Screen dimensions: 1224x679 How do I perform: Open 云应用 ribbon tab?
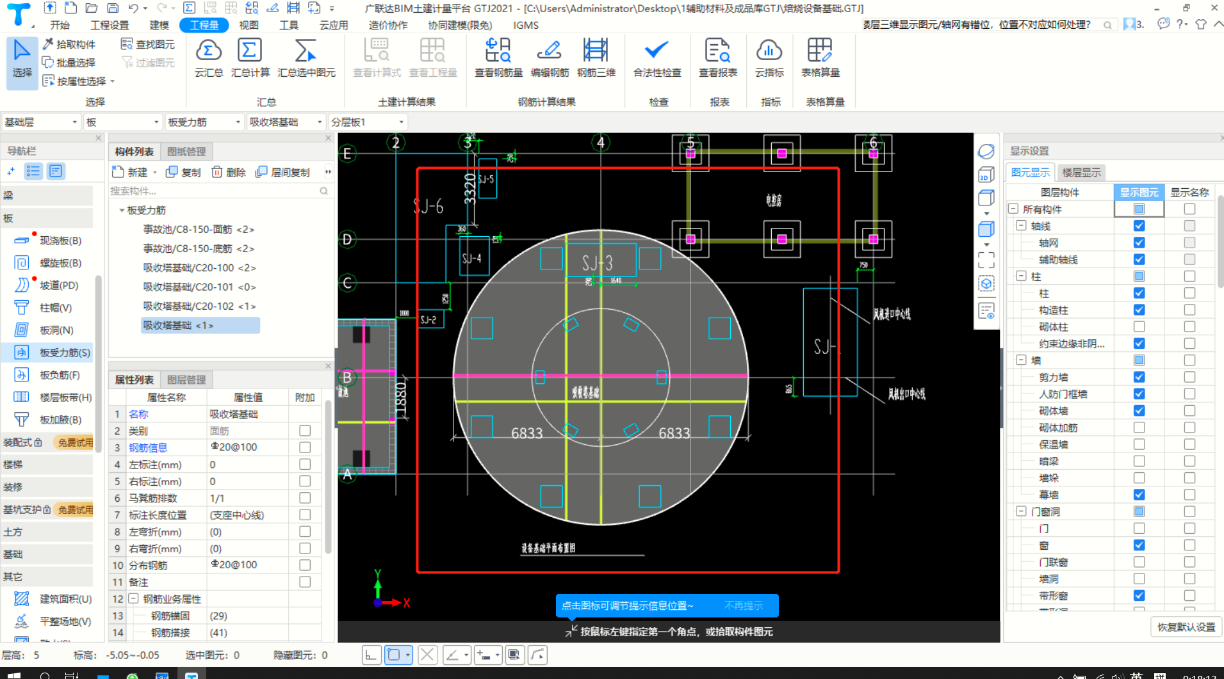(334, 25)
